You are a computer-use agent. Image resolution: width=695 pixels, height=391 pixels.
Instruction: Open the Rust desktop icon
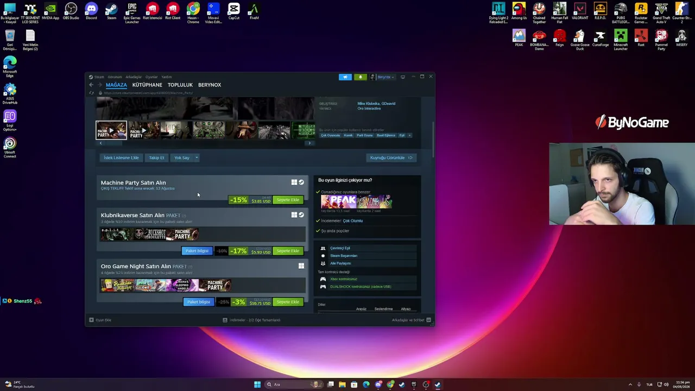pos(641,38)
